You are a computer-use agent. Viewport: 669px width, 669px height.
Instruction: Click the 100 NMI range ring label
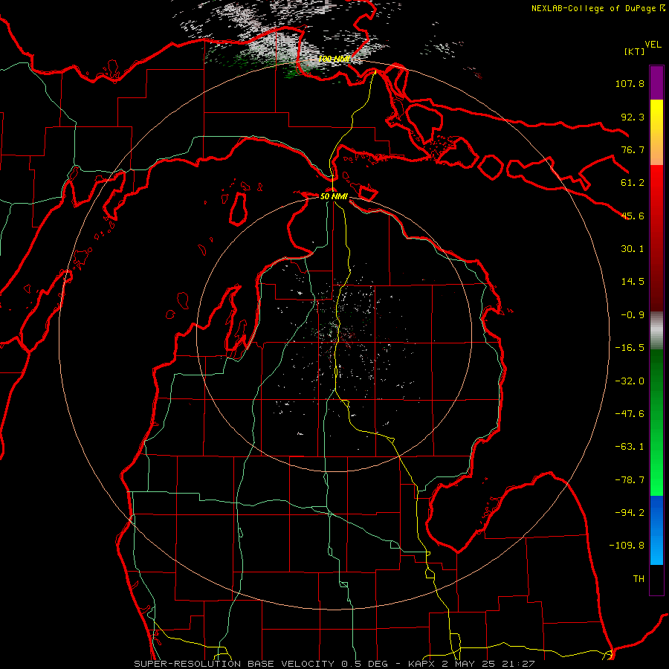pos(334,59)
